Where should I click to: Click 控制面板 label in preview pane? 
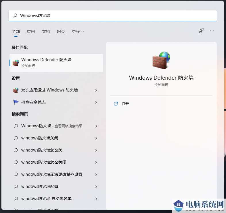coord(161,85)
